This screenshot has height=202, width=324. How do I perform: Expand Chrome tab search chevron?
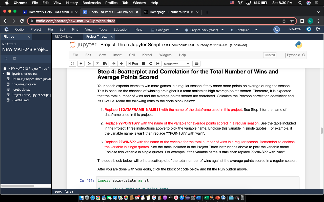click(x=318, y=12)
